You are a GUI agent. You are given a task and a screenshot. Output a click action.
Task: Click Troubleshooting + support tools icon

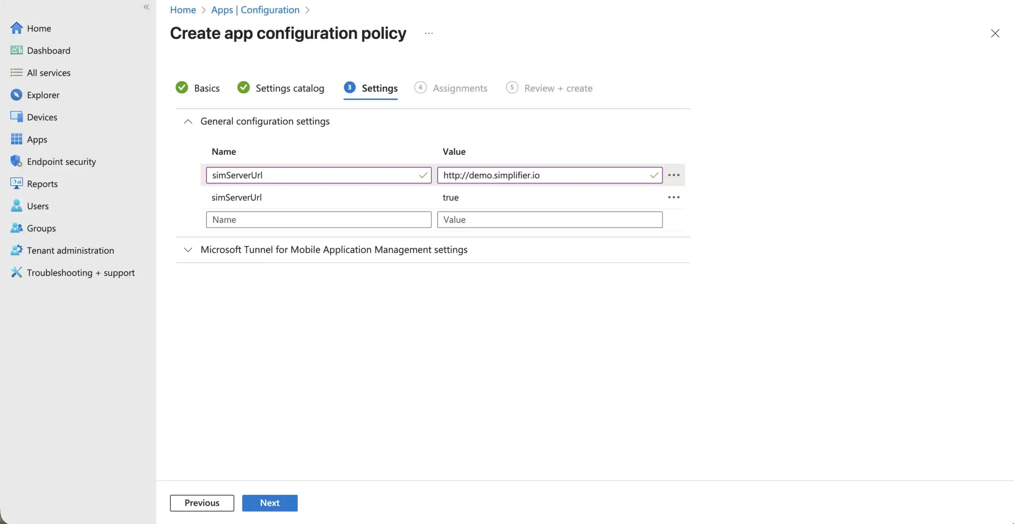[16, 272]
